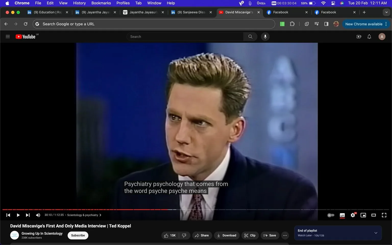Screen dimensions: 392x245
Task: Enable subtitles with the captions icon
Action: click(x=342, y=215)
